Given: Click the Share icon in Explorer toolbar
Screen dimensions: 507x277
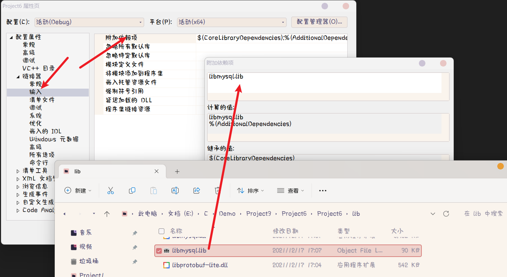Looking at the screenshot, I should coord(196,191).
